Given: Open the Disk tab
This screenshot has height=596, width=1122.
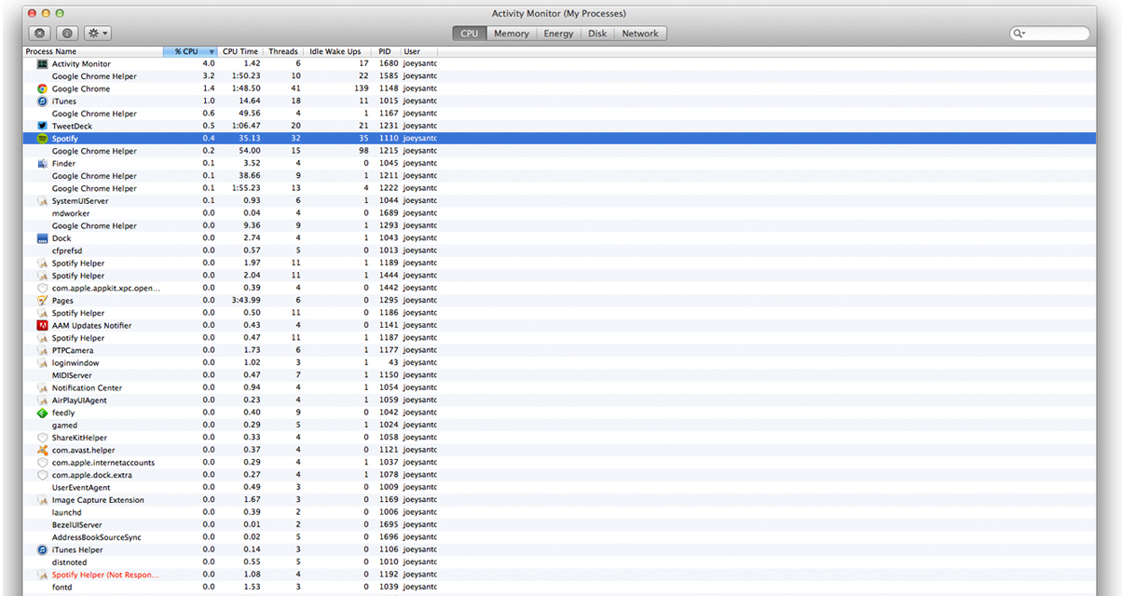Looking at the screenshot, I should pyautogui.click(x=597, y=34).
